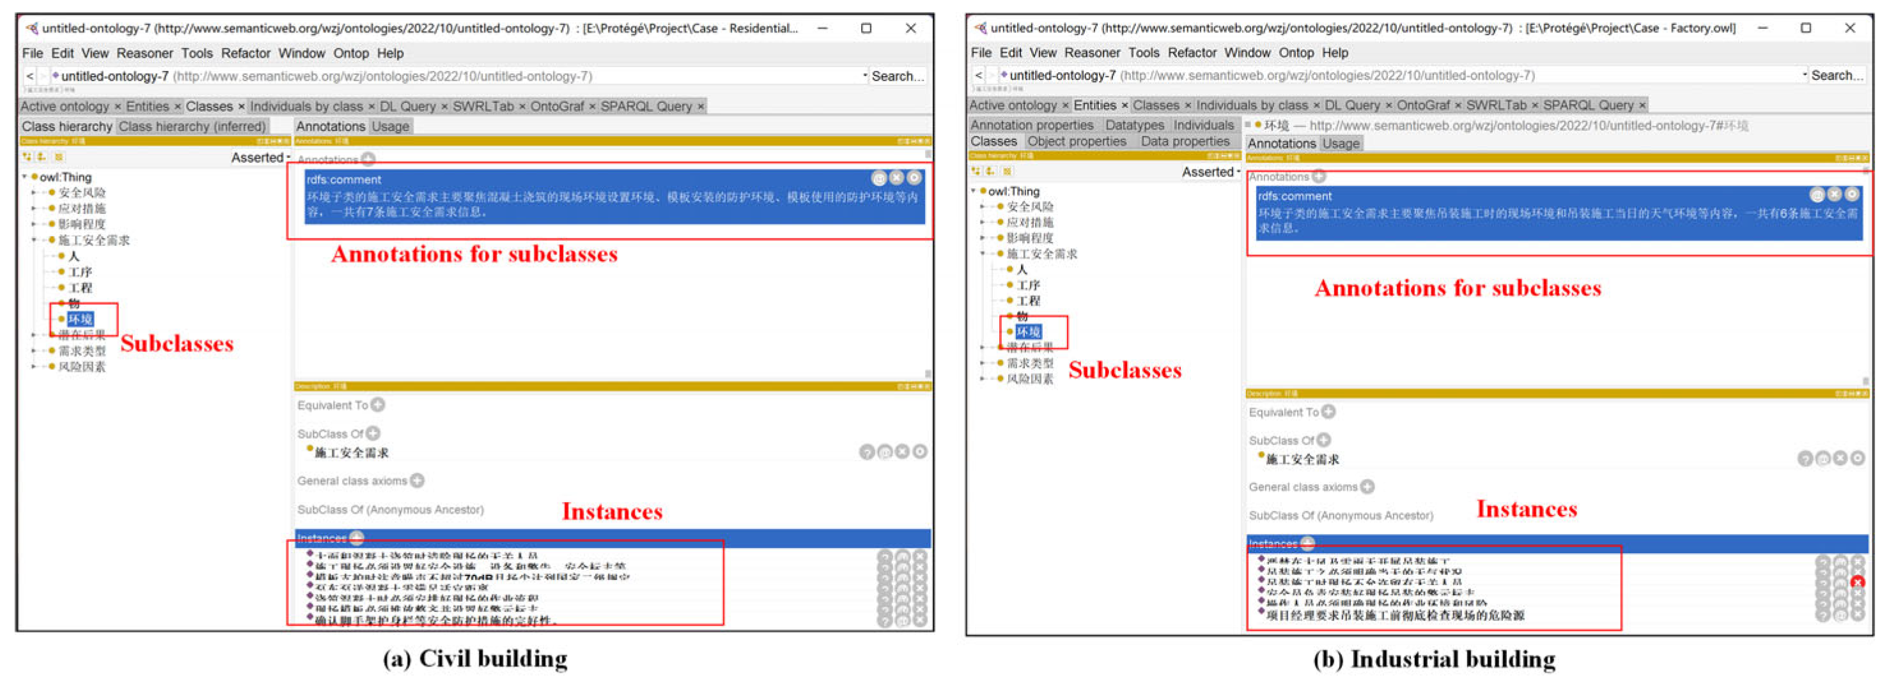Collapse 施工安全需求 node in Residential window
The image size is (1891, 681).
click(34, 240)
